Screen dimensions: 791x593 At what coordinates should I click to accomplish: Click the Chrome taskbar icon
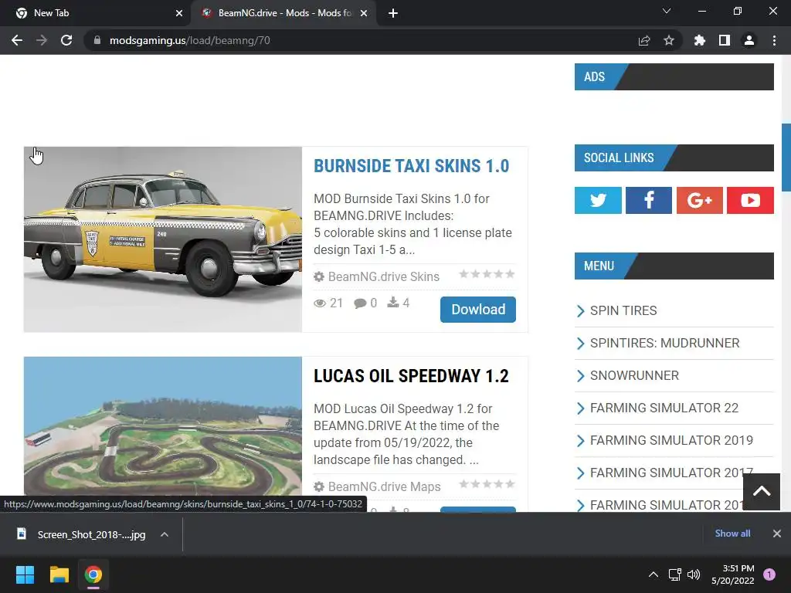93,574
